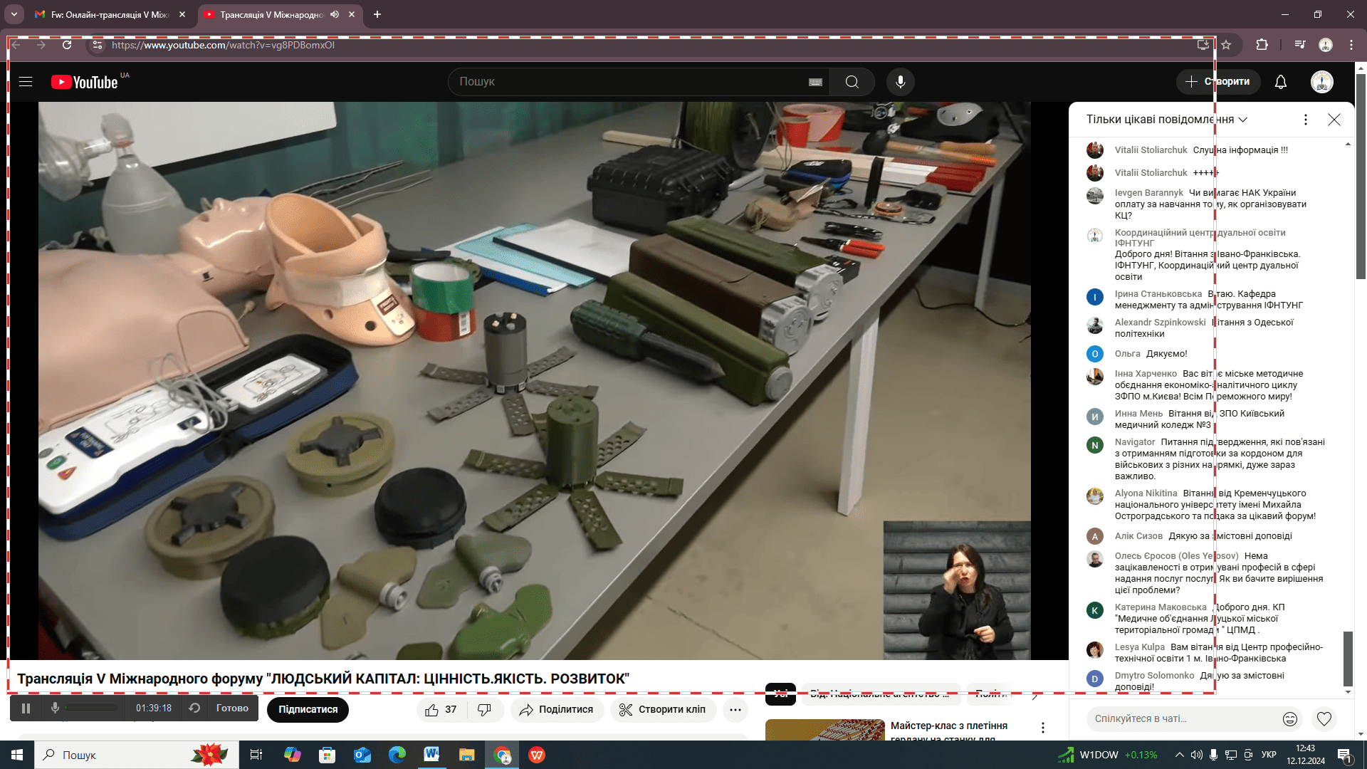The height and width of the screenshot is (769, 1367).
Task: Click the chat scroll-down arrow
Action: 1348,691
